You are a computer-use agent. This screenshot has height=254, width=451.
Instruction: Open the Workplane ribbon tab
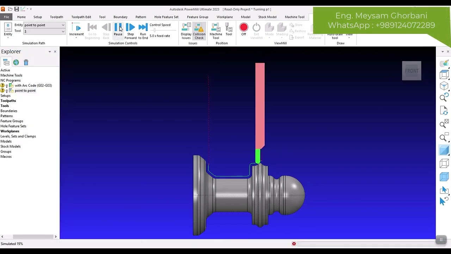(224, 17)
